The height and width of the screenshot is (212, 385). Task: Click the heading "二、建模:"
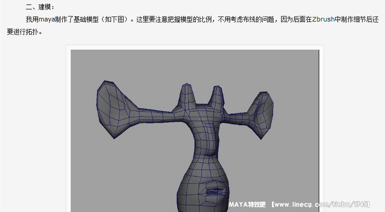point(40,7)
